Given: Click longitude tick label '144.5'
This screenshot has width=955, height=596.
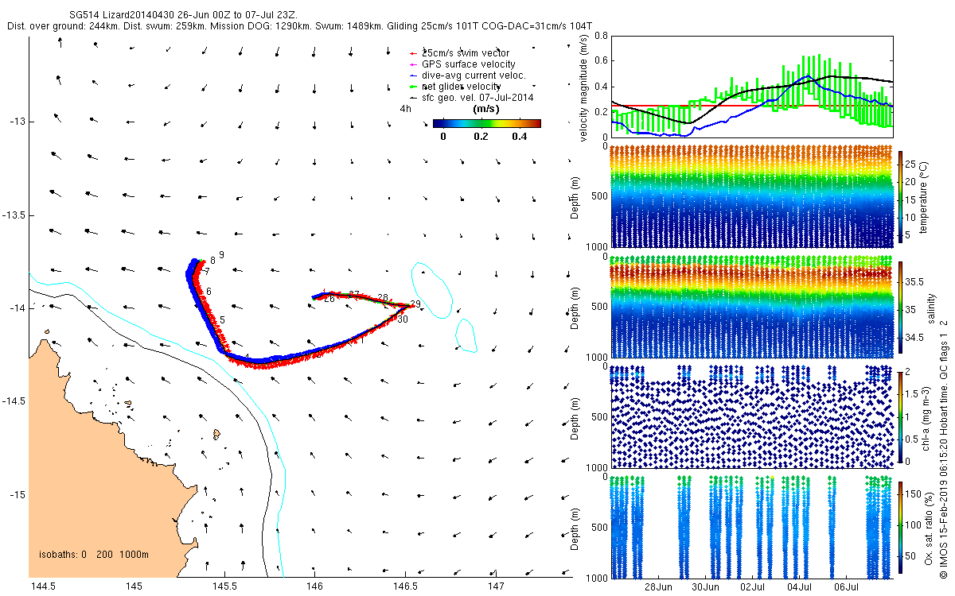Looking at the screenshot, I should (x=42, y=586).
